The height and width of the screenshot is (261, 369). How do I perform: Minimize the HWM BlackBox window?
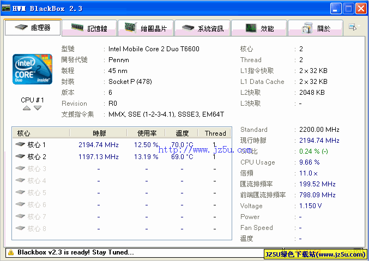336,9
